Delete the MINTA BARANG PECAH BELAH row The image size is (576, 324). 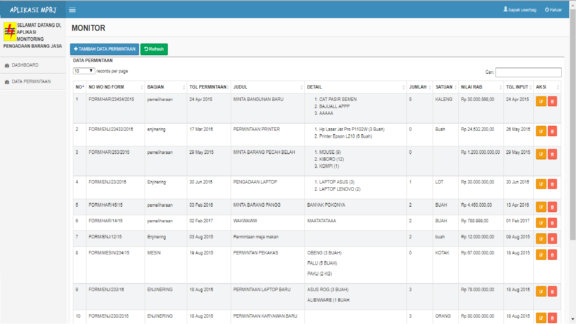point(552,154)
